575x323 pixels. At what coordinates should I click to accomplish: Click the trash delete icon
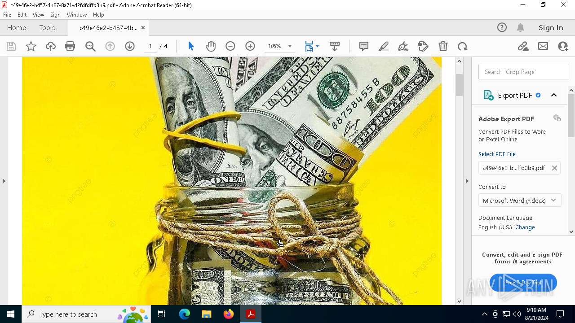point(443,46)
